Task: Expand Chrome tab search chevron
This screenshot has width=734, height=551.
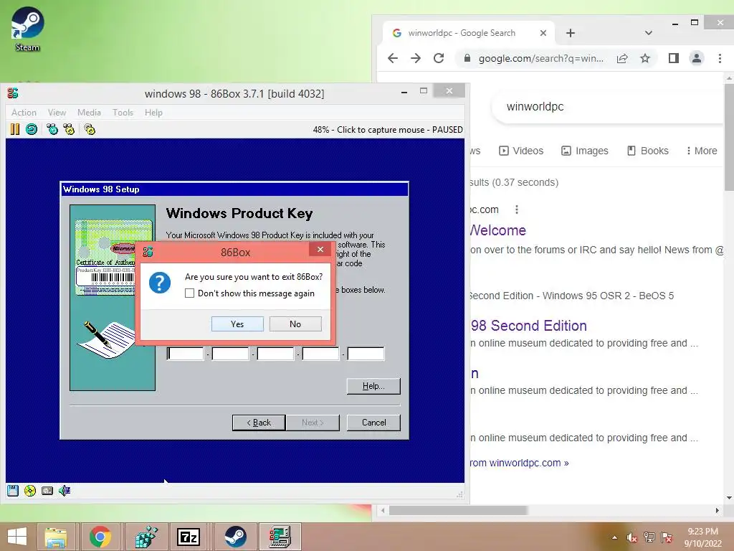Action: 648,33
